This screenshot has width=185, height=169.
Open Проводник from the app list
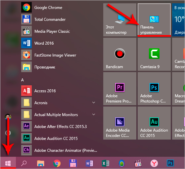coord(59,67)
